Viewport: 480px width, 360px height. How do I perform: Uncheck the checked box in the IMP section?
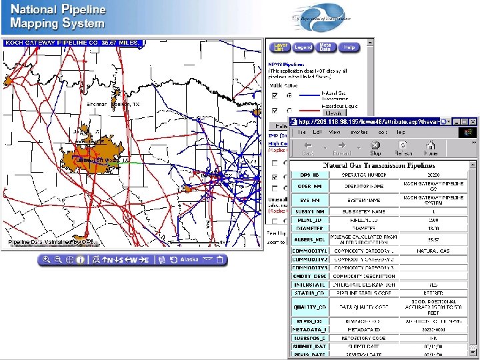click(x=275, y=177)
